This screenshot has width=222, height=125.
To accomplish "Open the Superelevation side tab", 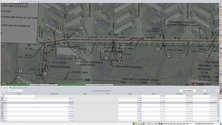I will (2, 115).
